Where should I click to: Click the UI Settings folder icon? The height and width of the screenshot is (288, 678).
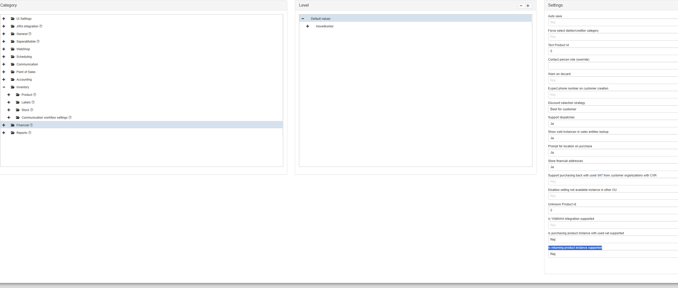coord(12,19)
